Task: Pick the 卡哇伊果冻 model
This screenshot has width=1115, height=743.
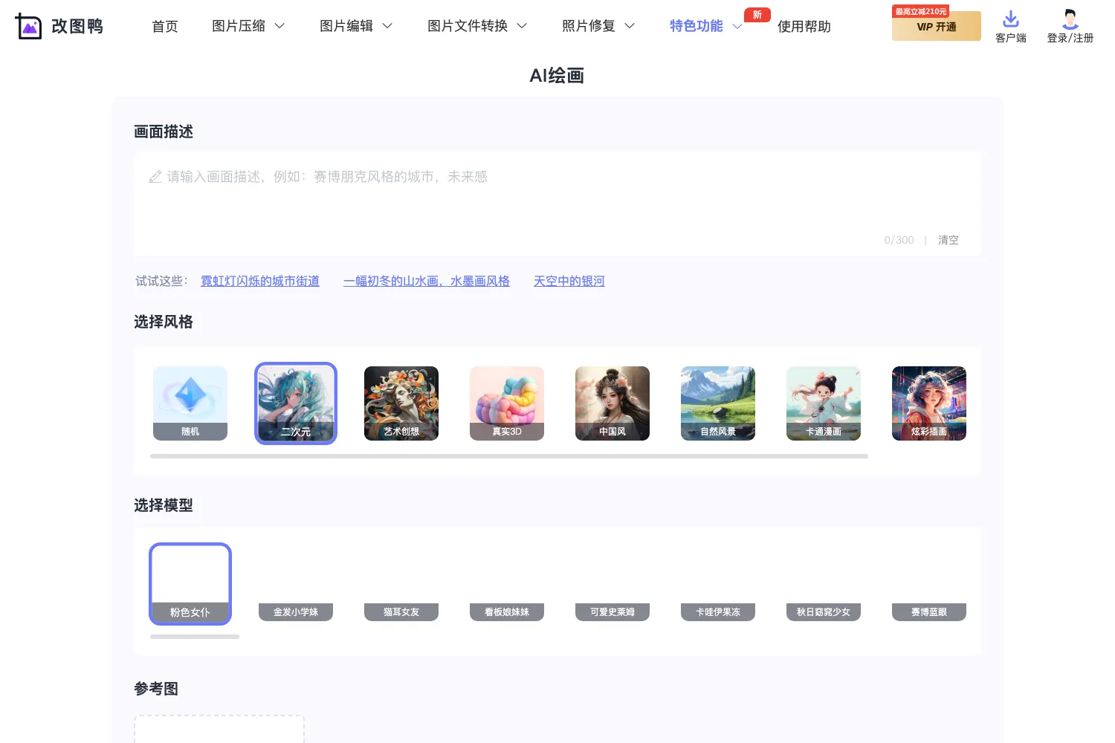Action: point(718,584)
